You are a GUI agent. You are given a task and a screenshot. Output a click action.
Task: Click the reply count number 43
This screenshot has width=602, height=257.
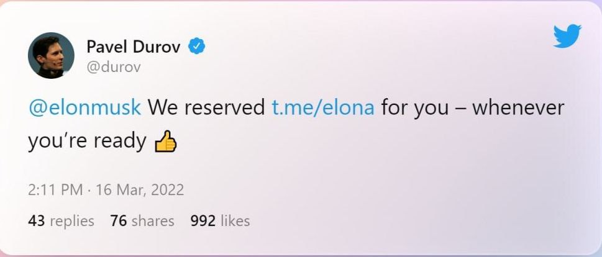pyautogui.click(x=35, y=220)
